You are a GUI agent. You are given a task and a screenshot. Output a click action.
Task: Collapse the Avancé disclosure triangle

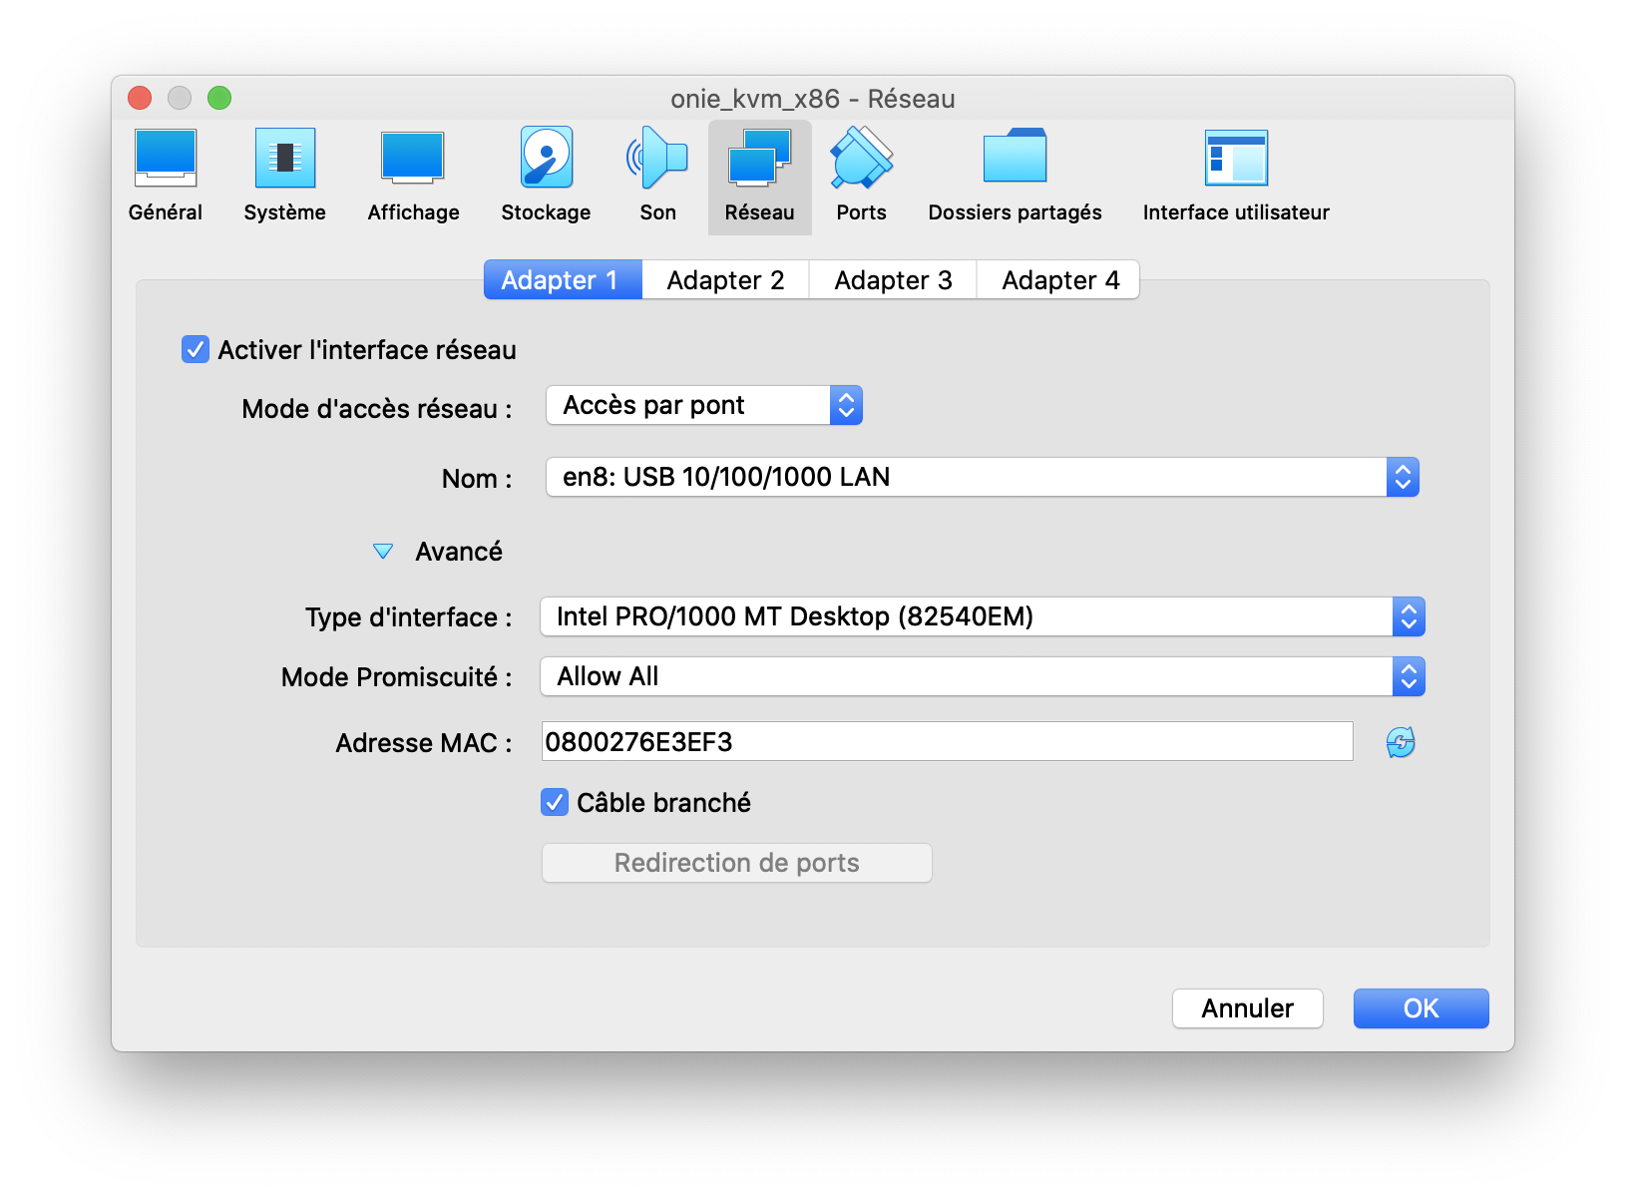tap(383, 552)
